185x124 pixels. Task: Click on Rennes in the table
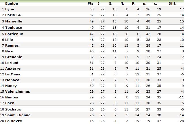pyautogui.click(x=12, y=45)
